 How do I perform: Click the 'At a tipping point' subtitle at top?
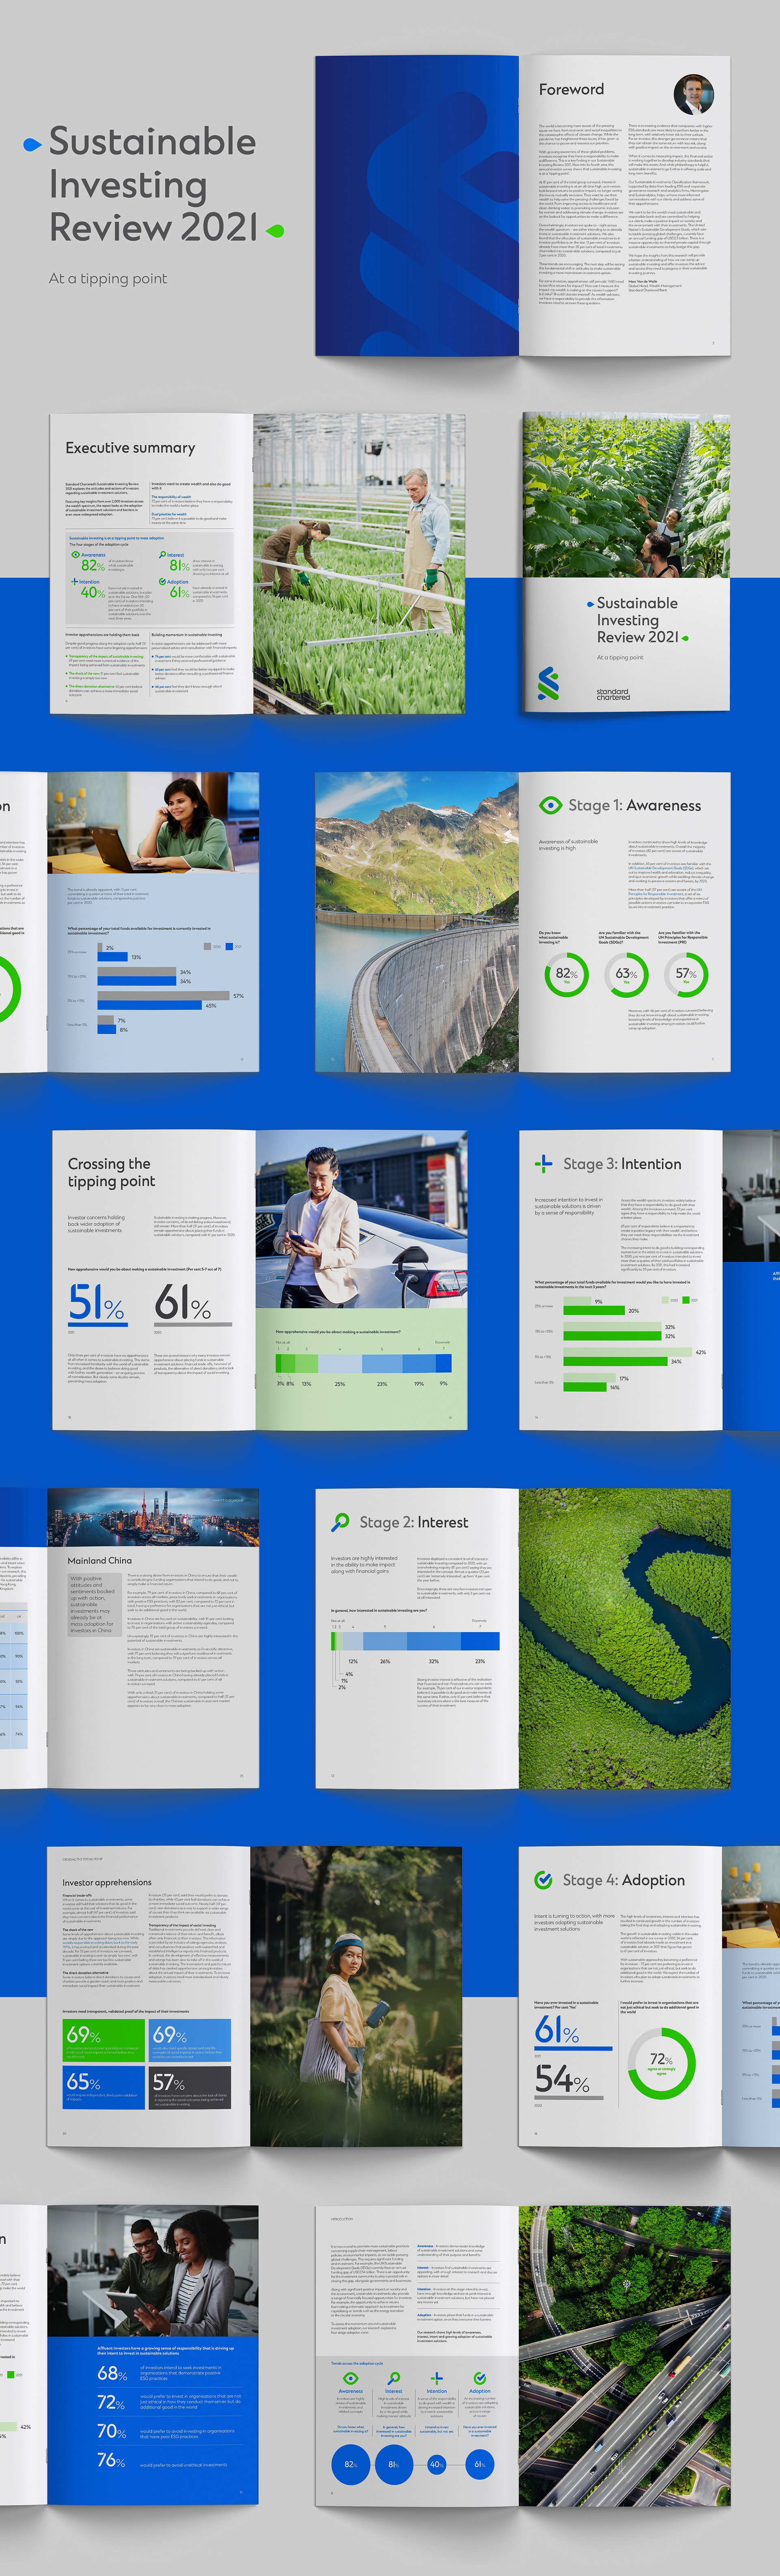(108, 278)
